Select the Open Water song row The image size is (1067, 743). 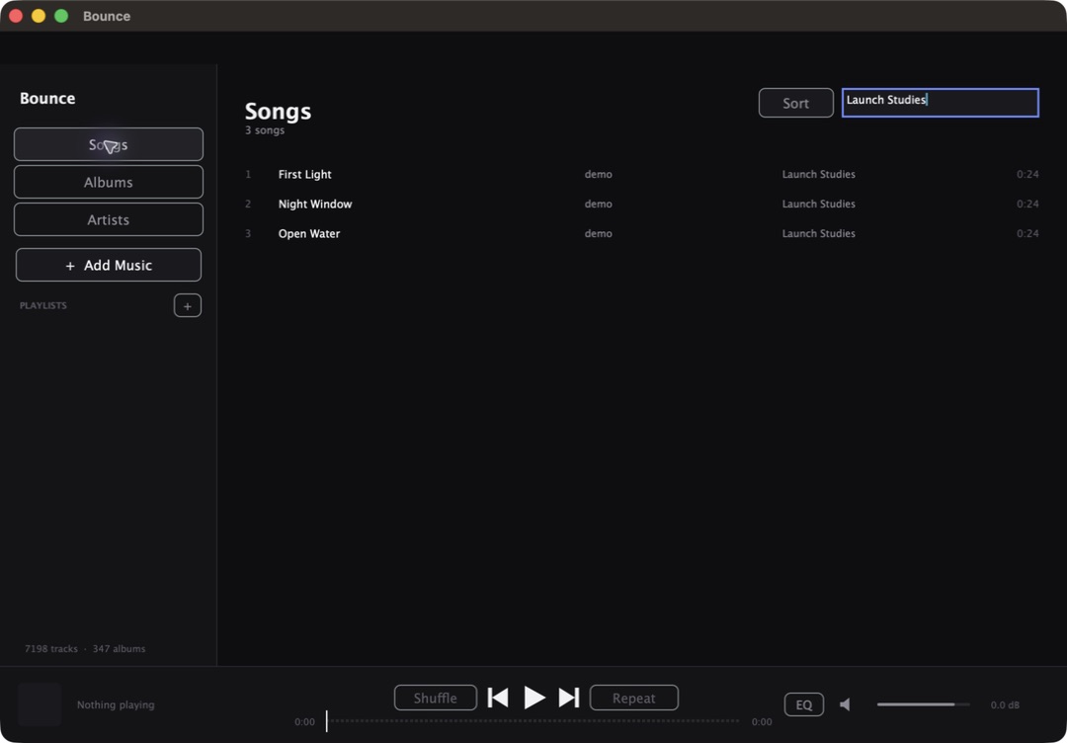(x=642, y=233)
